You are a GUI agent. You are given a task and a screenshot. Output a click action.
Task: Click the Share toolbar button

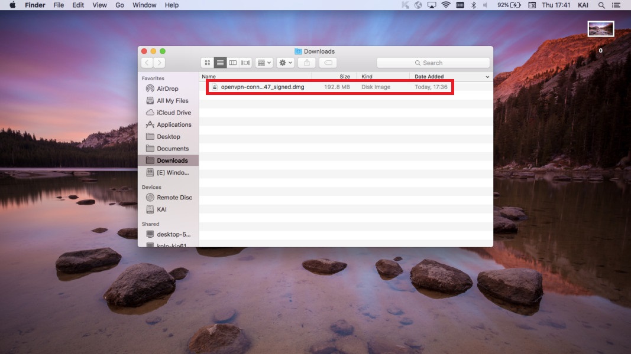coord(306,63)
